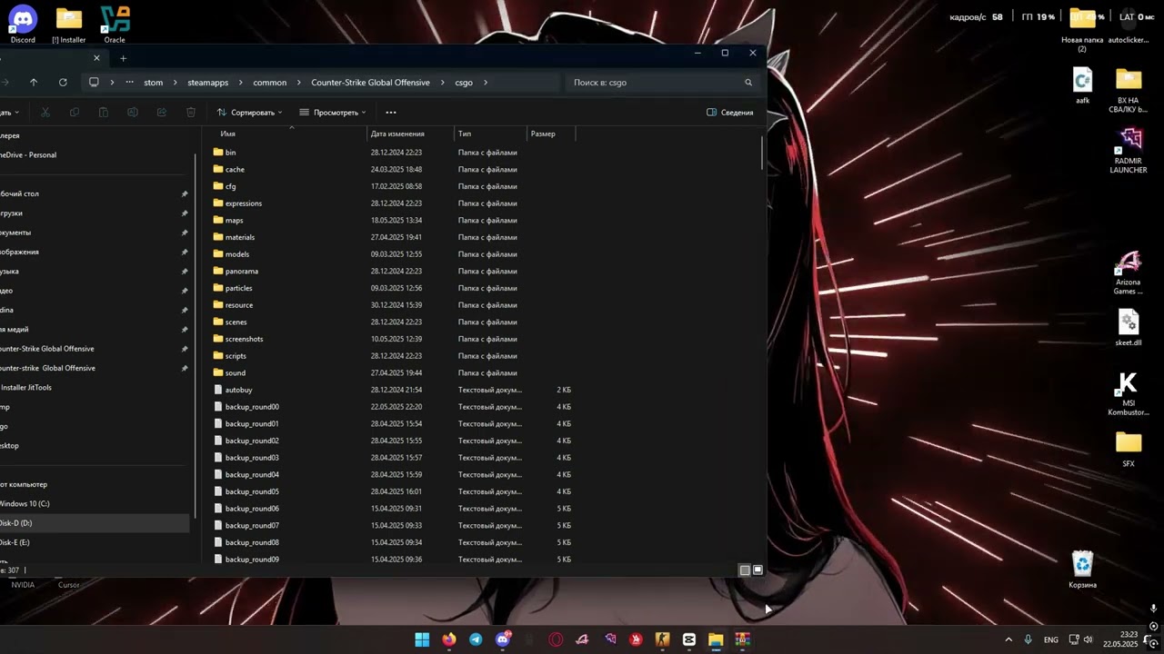Open MSI Kombustor desktop shortcut
1164x654 pixels.
tap(1129, 394)
